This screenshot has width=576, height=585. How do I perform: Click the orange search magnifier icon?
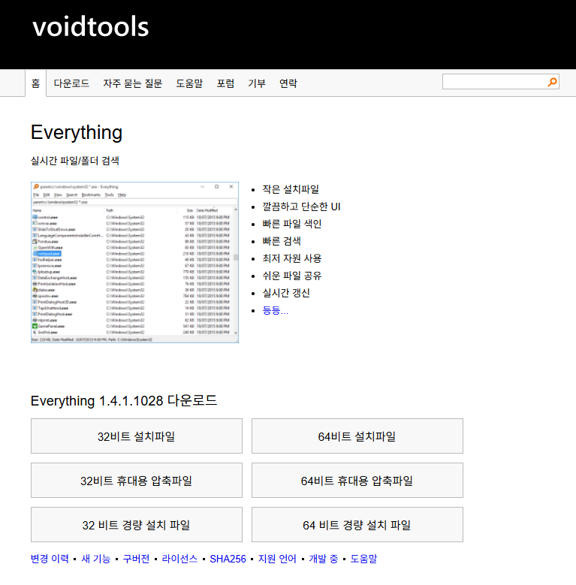pyautogui.click(x=552, y=82)
